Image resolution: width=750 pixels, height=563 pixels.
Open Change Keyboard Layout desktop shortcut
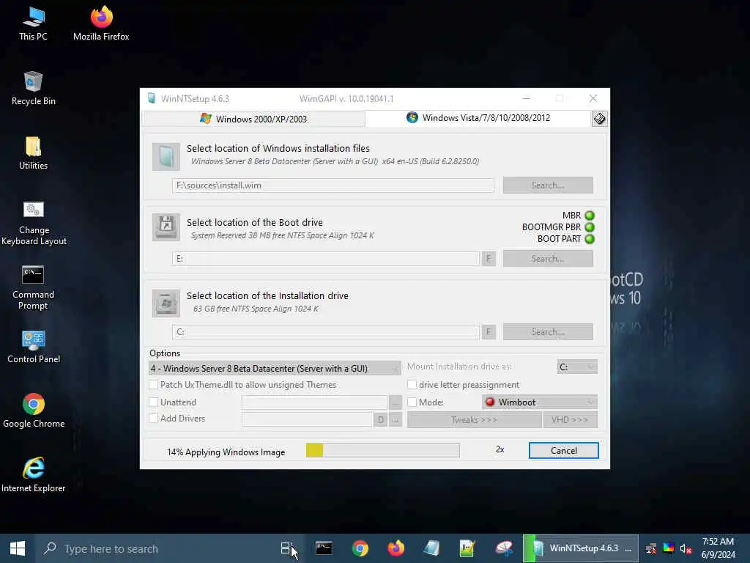click(x=34, y=223)
